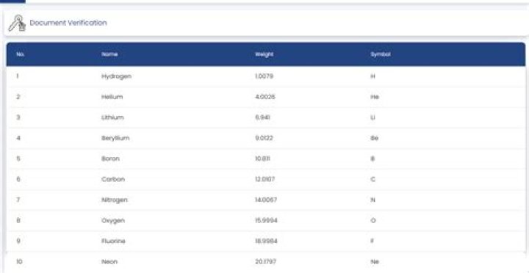Select the Fluorine name cell
This screenshot has width=529, height=273.
(x=113, y=241)
